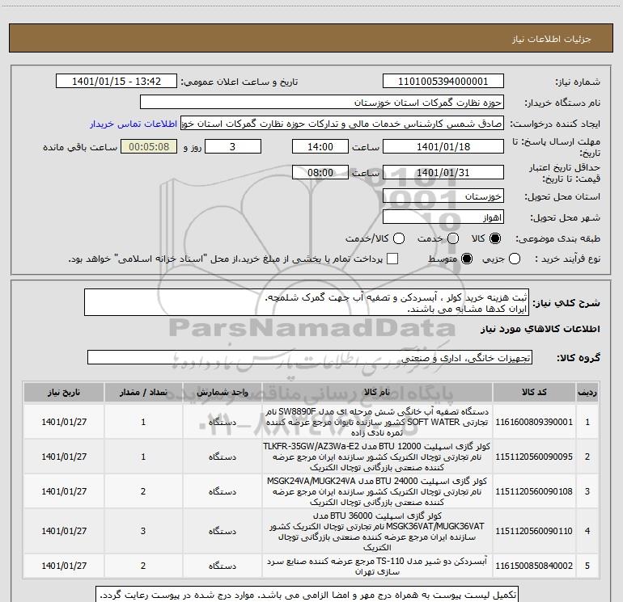The width and height of the screenshot is (623, 602).
Task: Click the remaining time counter 00:05:08
Action: tap(149, 146)
